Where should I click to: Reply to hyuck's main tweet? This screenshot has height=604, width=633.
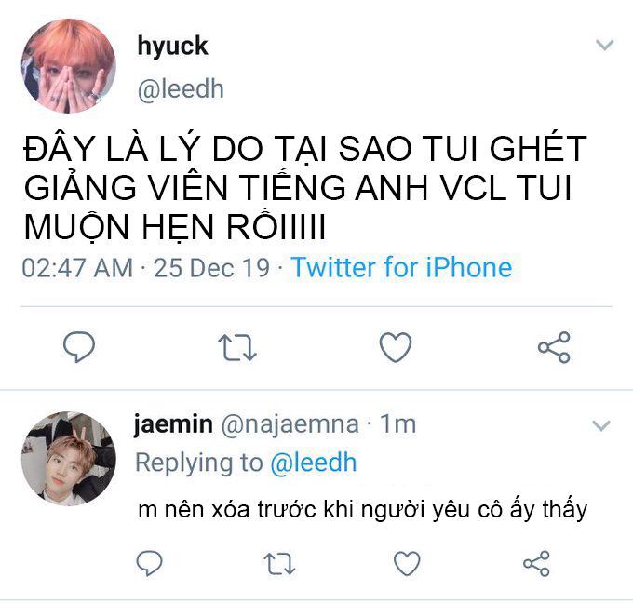(x=79, y=346)
